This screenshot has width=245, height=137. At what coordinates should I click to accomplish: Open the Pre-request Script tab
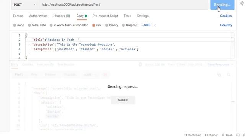point(105,16)
